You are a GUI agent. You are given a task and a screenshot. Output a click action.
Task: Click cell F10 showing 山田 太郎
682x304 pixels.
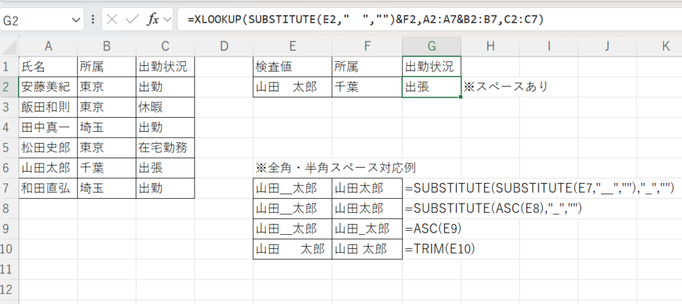(x=367, y=249)
